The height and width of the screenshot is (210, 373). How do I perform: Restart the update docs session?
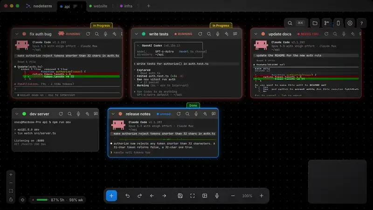pyautogui.click(x=326, y=34)
